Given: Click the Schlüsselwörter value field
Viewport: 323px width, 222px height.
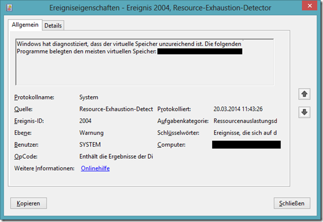Looking at the screenshot, I should click(x=245, y=133).
